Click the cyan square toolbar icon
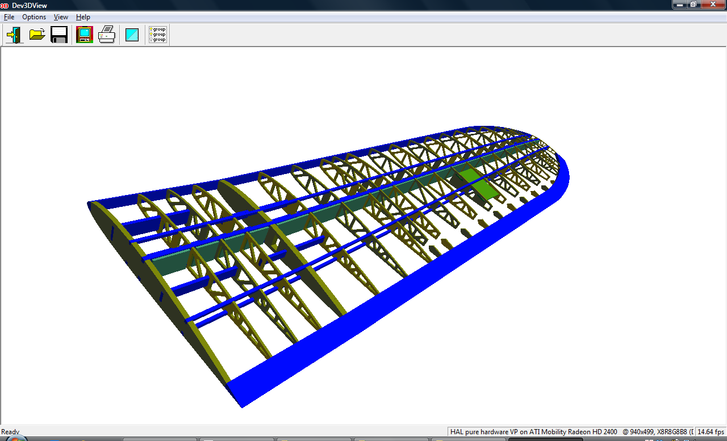727x441 pixels. point(132,35)
